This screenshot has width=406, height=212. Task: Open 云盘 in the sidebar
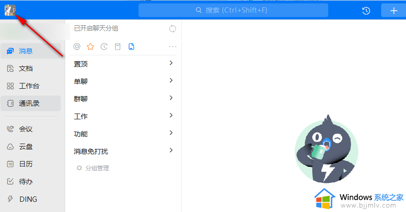[x=31, y=147]
